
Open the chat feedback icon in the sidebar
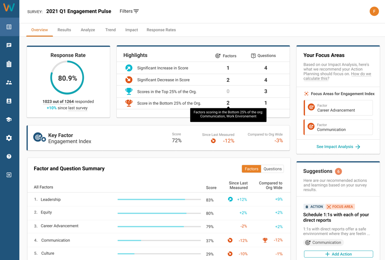[x=9, y=45]
